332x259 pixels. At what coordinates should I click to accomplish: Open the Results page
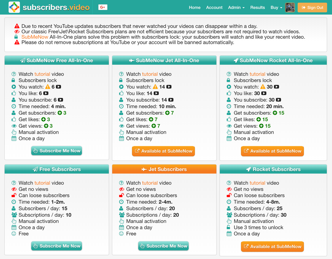258,7
